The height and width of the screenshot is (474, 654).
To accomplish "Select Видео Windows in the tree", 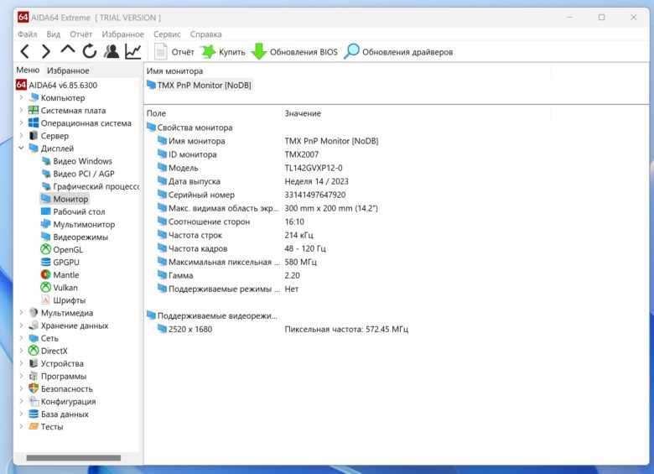I will [x=77, y=161].
